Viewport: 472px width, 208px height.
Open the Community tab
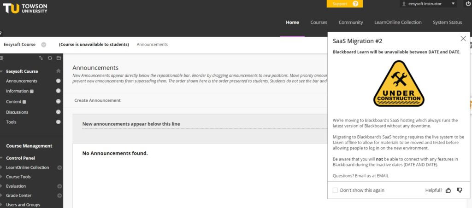click(351, 22)
